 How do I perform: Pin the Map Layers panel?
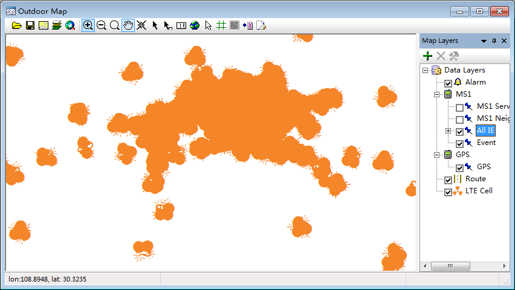[x=494, y=40]
